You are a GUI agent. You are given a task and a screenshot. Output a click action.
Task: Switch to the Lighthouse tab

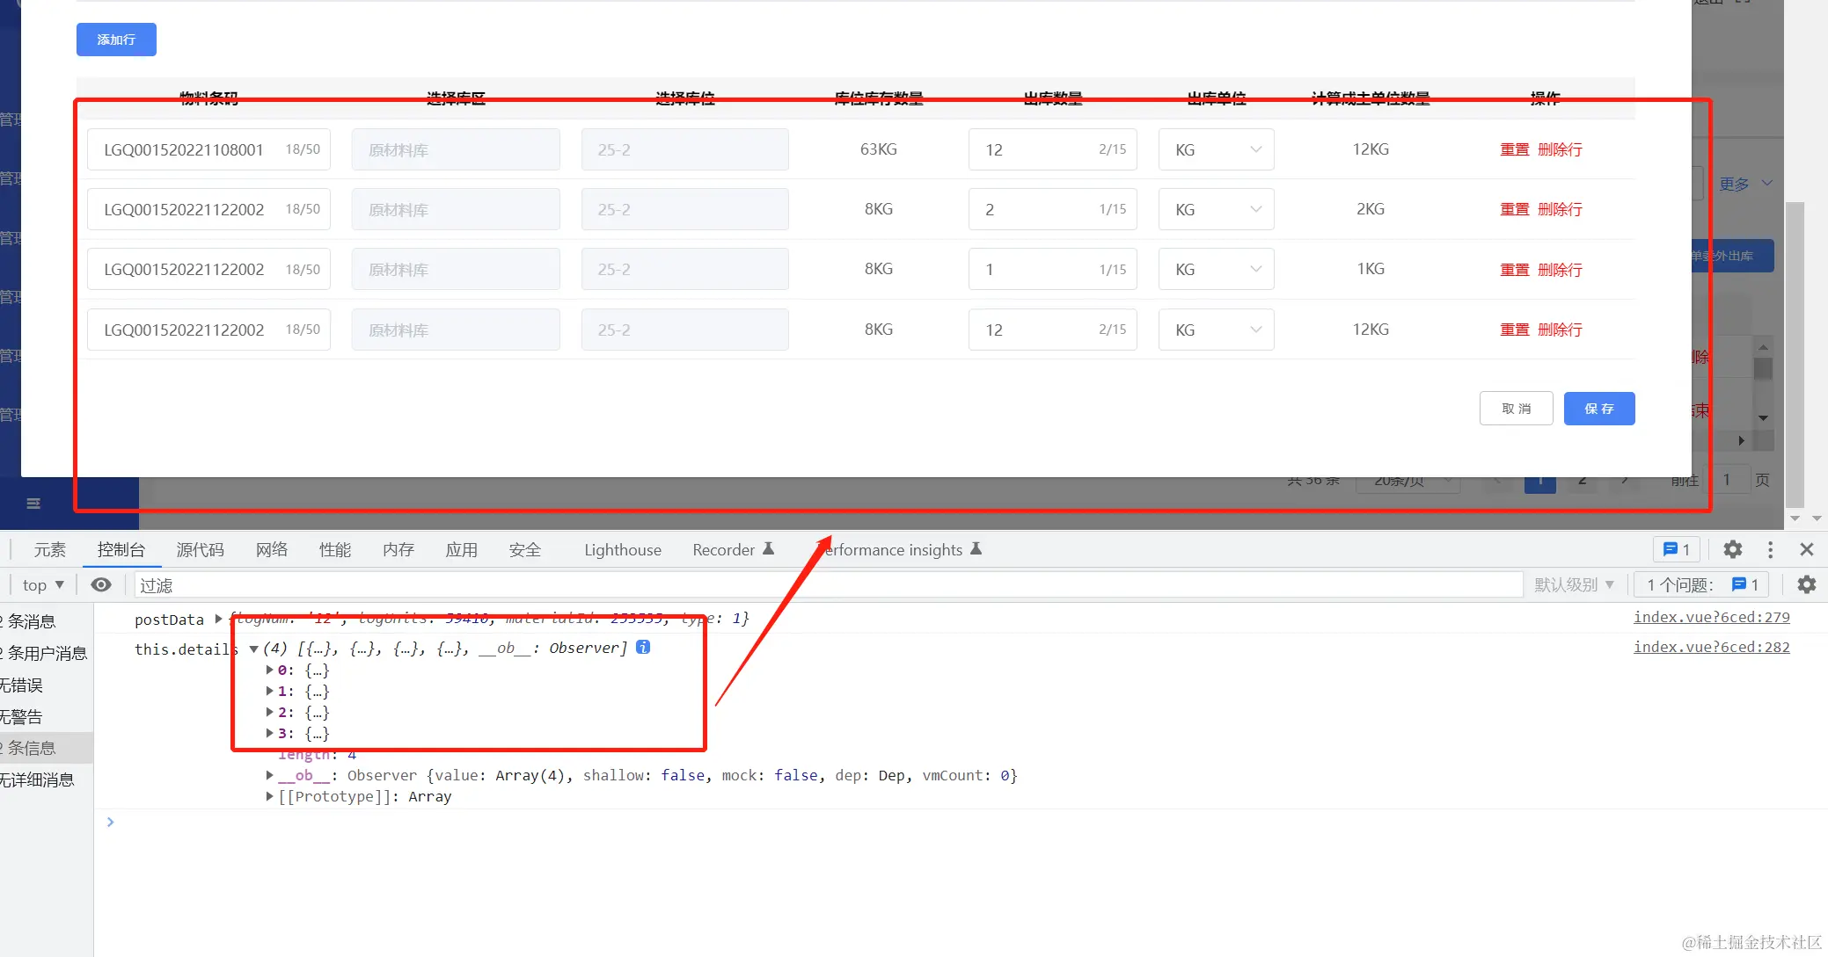click(x=622, y=549)
